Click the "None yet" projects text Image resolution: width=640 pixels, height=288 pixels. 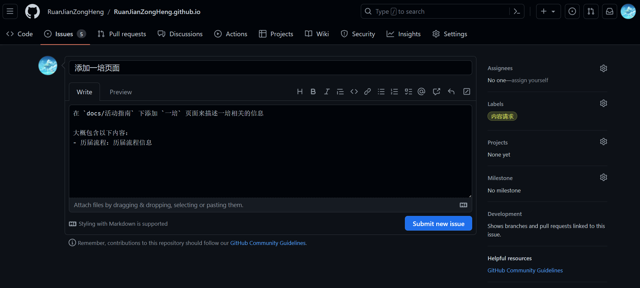pyautogui.click(x=499, y=155)
